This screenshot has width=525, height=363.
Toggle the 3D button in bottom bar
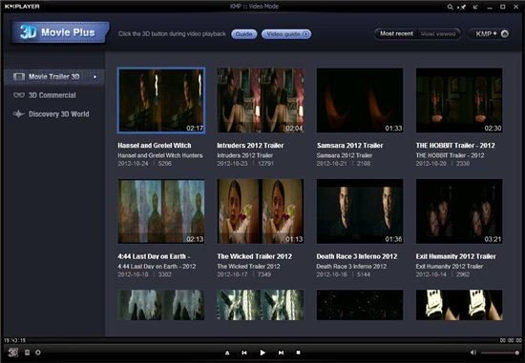tap(13, 353)
